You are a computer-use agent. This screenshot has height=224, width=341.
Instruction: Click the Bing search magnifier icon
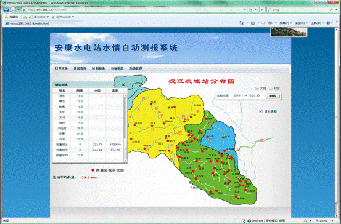coord(331,10)
